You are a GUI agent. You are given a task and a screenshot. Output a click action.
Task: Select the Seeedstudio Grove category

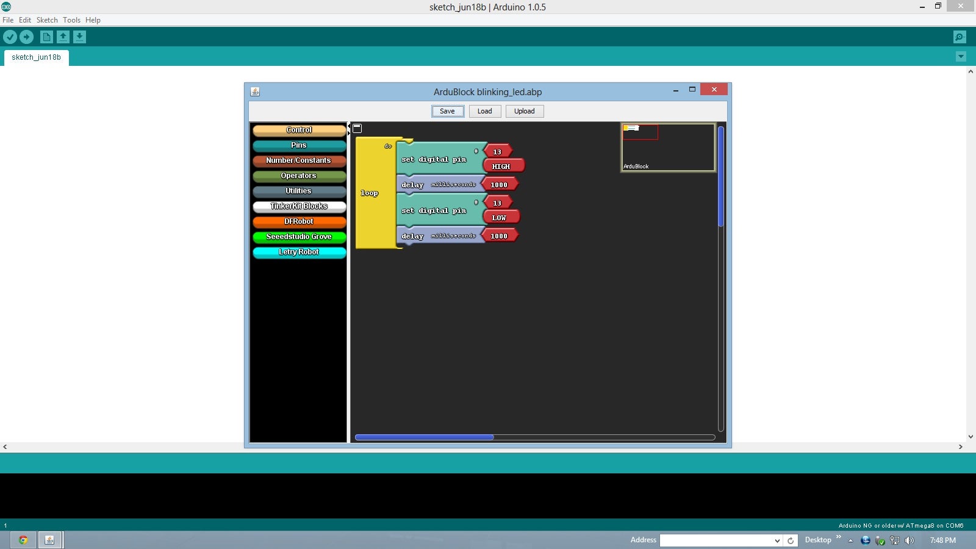point(298,237)
